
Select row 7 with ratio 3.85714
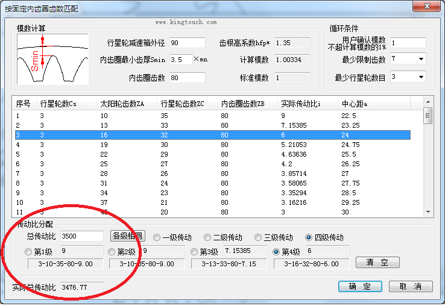pyautogui.click(x=213, y=173)
